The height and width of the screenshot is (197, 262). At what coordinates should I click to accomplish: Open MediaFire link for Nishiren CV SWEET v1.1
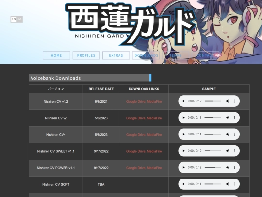(154, 151)
